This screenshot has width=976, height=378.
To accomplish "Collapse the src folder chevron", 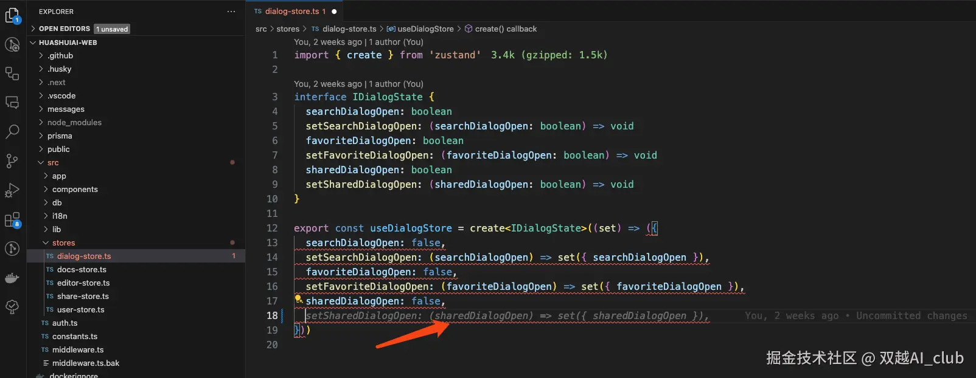I will 41,162.
